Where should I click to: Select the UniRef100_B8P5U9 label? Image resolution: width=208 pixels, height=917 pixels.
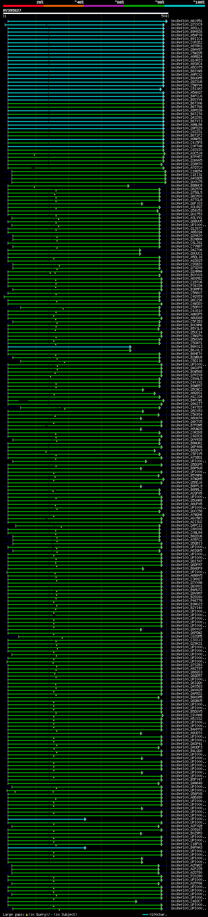coord(186,468)
